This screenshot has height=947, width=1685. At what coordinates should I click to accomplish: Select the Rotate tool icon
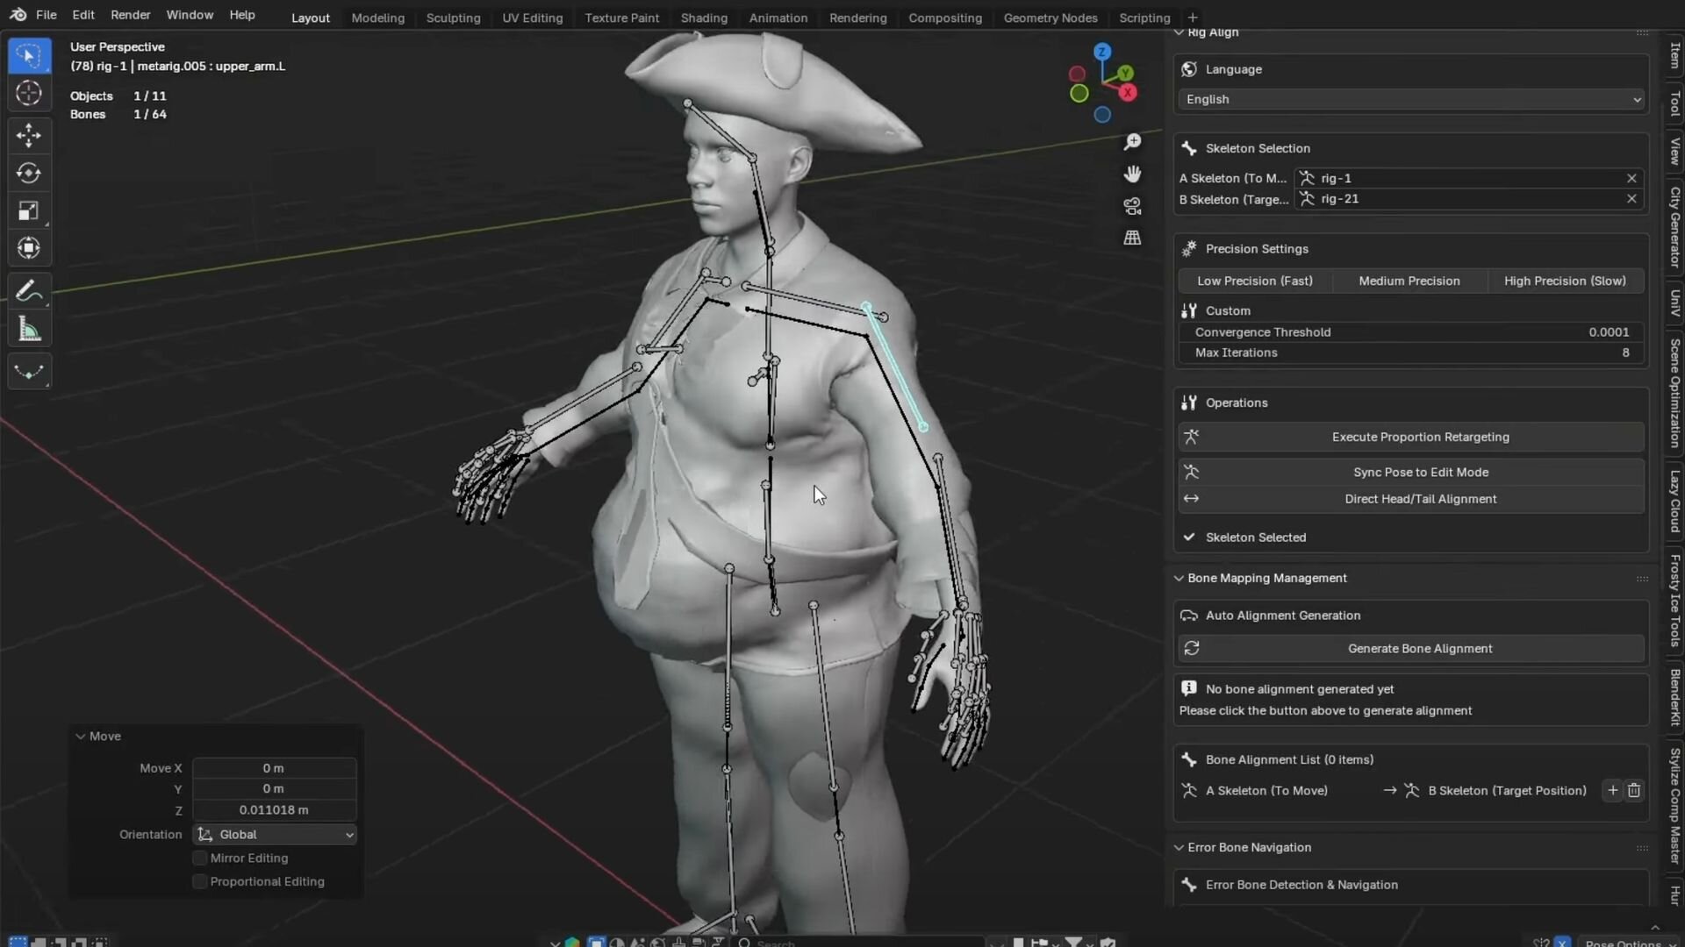[x=29, y=173]
